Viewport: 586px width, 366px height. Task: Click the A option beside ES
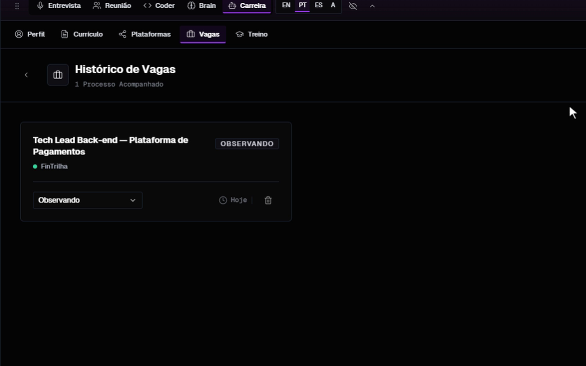[333, 5]
